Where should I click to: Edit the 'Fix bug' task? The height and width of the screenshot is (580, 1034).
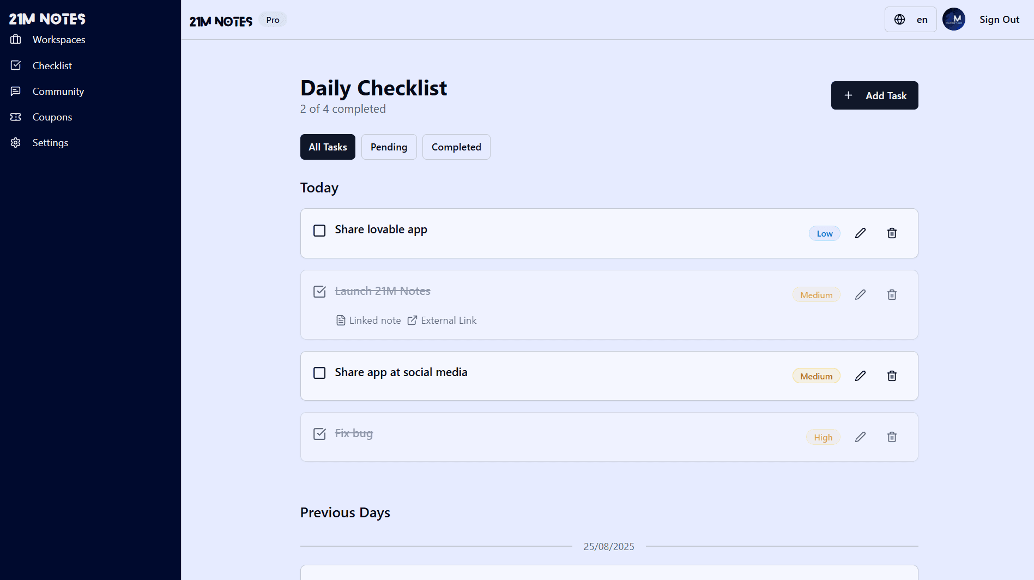[860, 437]
